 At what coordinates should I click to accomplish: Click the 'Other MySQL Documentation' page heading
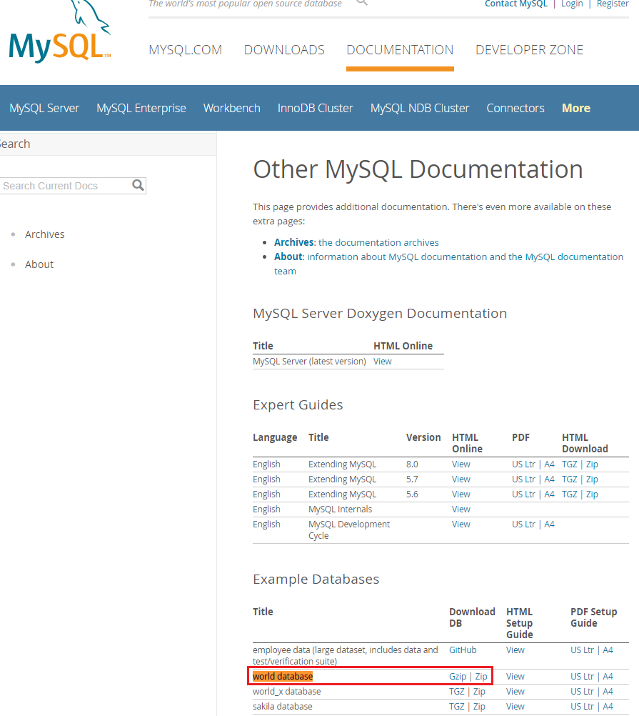click(418, 169)
